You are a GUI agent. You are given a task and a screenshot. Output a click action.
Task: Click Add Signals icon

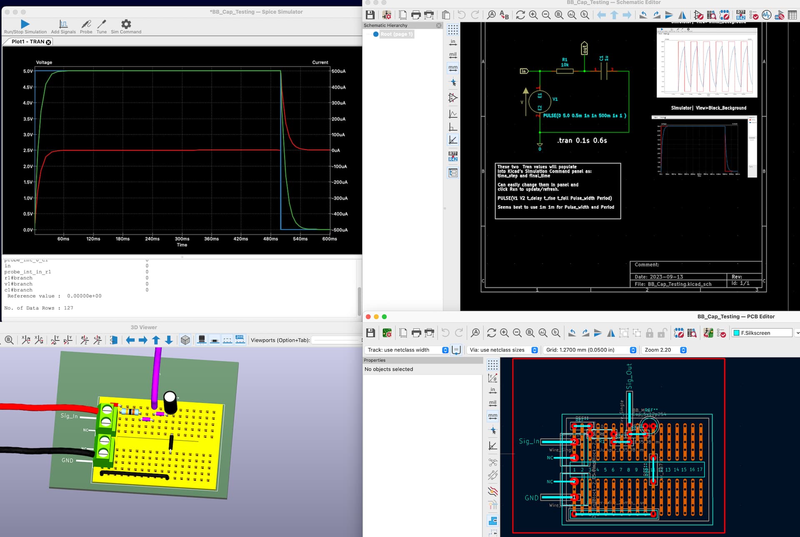63,24
